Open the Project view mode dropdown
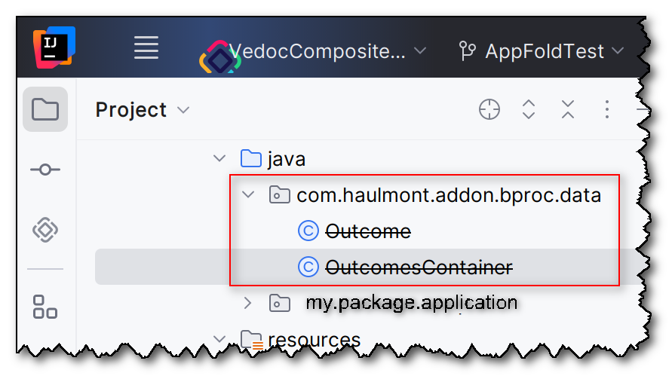 (143, 110)
